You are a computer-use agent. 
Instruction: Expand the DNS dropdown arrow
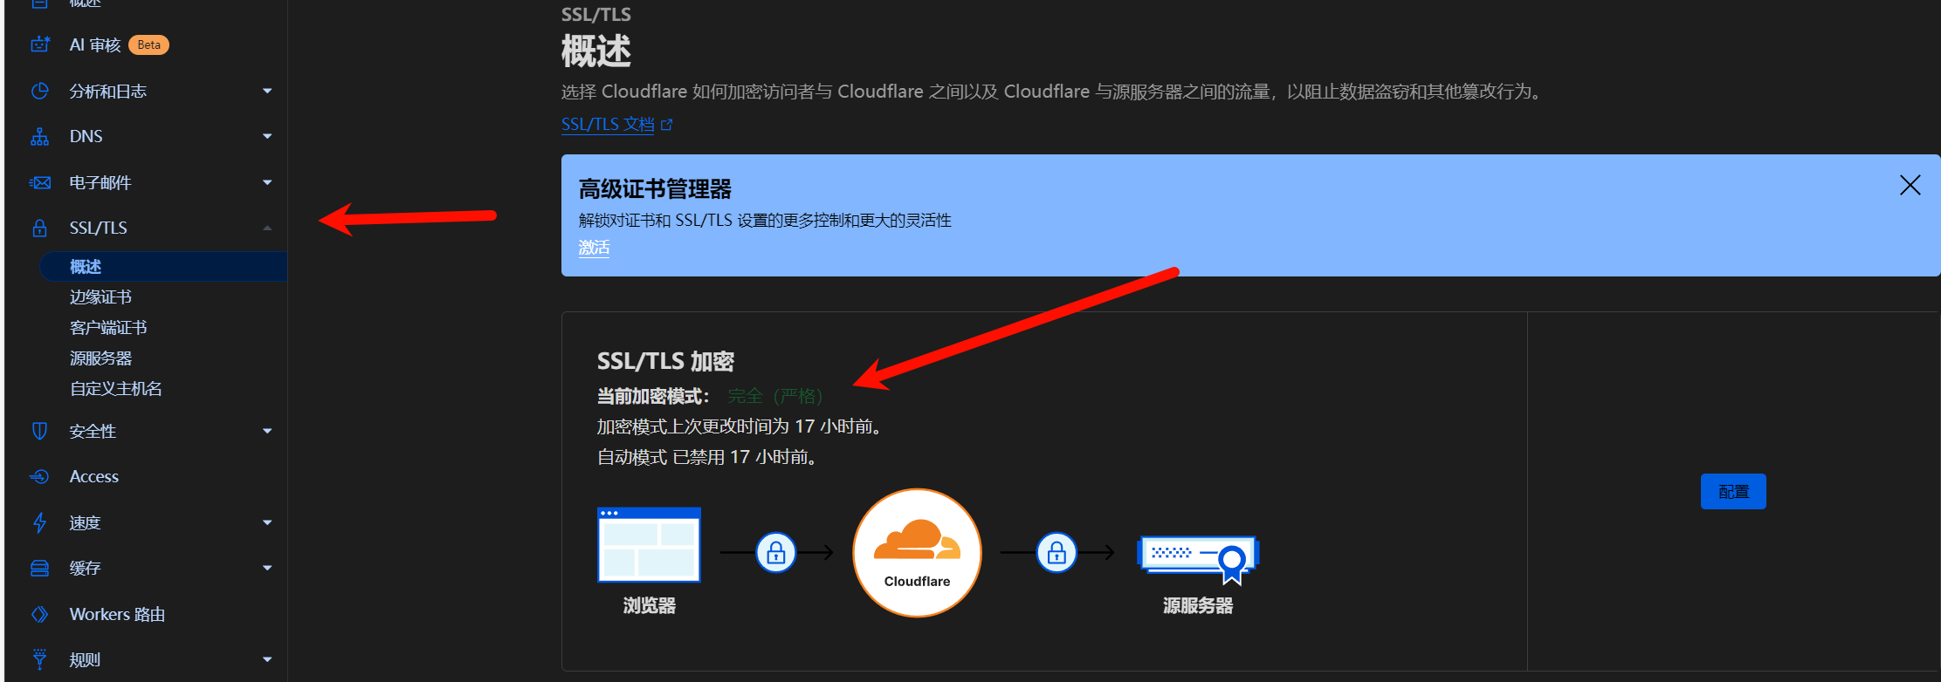[x=267, y=136]
